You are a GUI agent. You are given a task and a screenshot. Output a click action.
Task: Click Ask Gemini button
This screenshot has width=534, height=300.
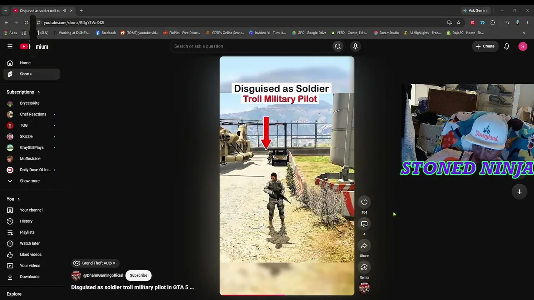(x=475, y=10)
